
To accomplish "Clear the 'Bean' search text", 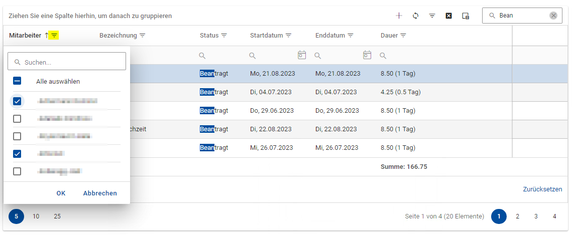I will coord(553,16).
